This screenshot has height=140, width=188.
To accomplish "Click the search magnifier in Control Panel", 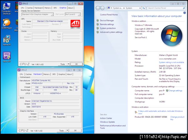I will pos(184,8).
